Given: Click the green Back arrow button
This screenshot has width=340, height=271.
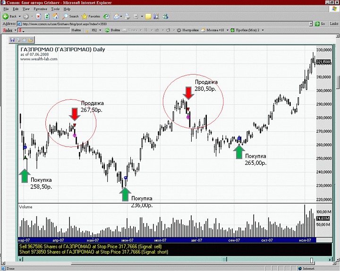Looking at the screenshot, I should 5,17.
